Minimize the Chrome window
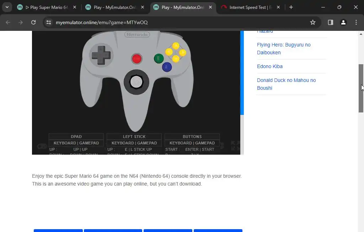 tap(323, 7)
